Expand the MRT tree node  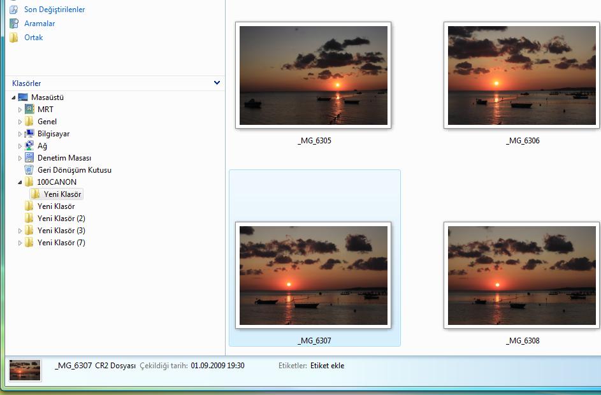tap(20, 110)
